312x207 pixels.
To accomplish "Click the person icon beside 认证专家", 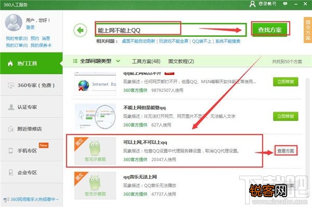I will pos(11,107).
